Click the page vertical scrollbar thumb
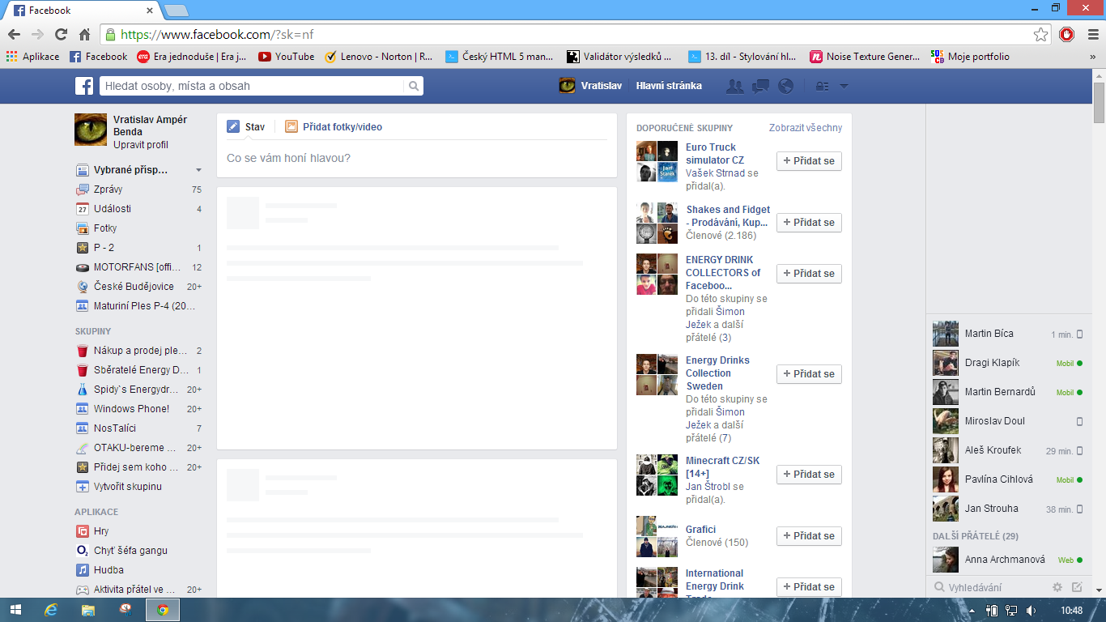 (1099, 103)
